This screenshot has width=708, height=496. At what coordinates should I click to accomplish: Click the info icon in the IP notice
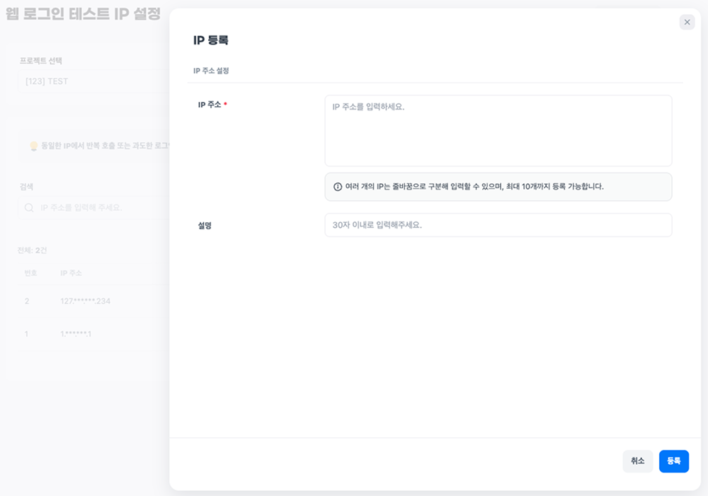point(338,187)
